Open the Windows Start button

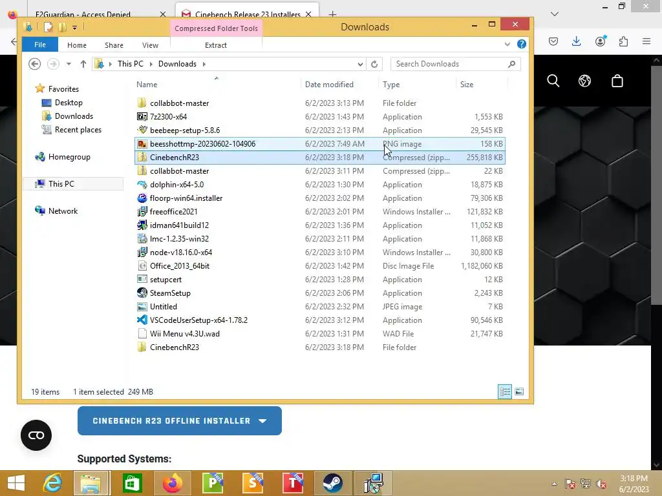click(16, 483)
